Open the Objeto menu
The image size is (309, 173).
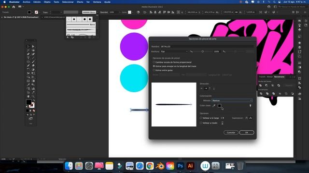pos(47,2)
